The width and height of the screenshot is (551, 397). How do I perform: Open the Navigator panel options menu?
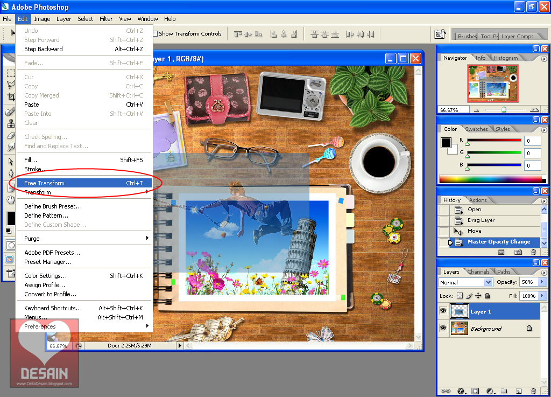[x=544, y=59]
